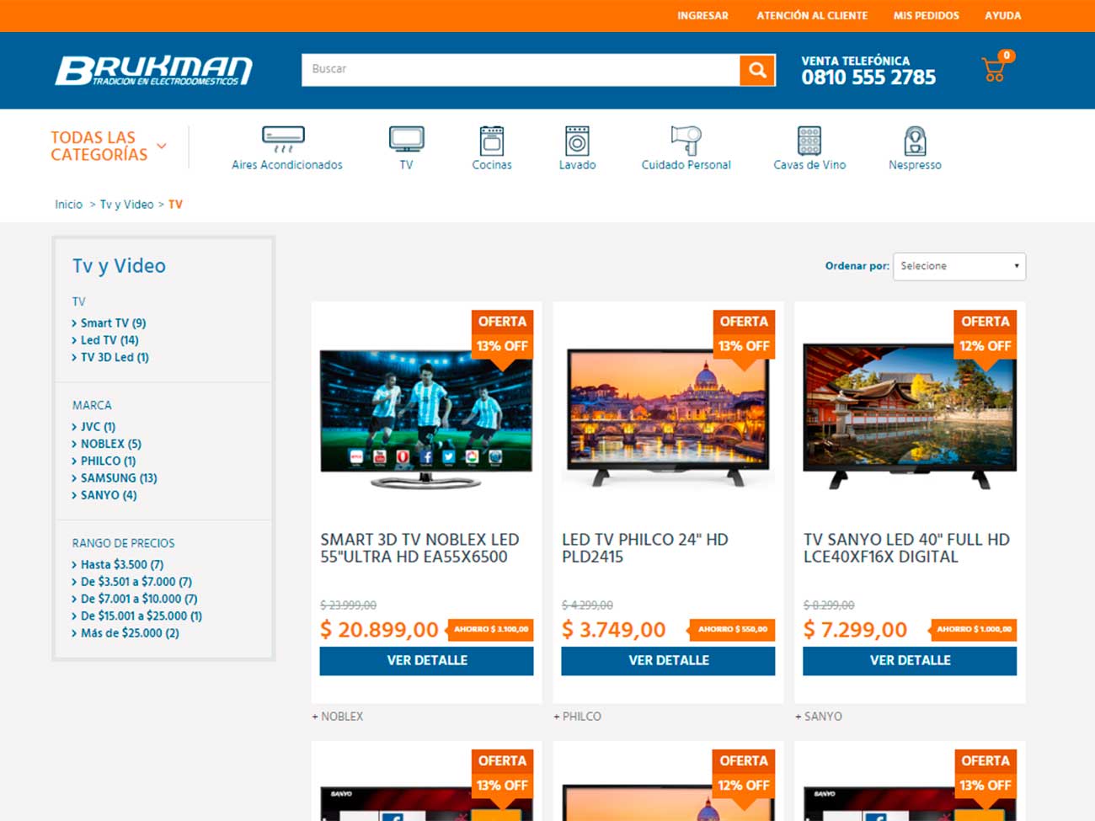Screen dimensions: 1095x821
Task: Select the Lavado washing machine icon
Action: pos(577,141)
